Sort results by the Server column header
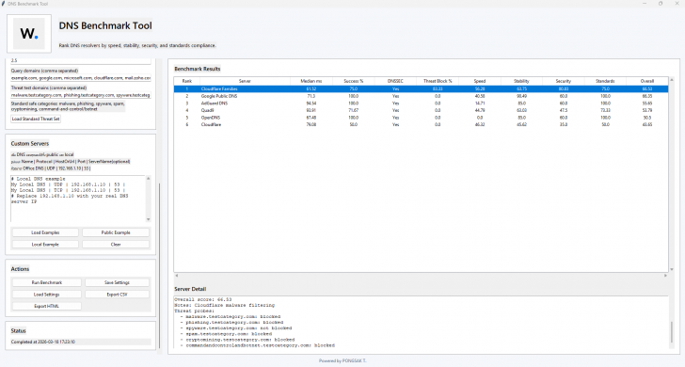This screenshot has height=367, width=685. [245, 81]
